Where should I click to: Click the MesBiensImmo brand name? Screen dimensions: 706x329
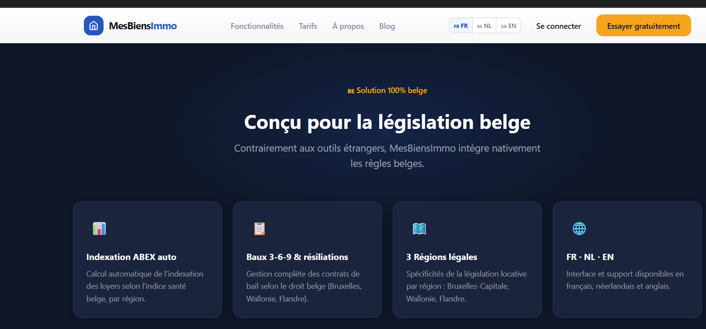click(x=143, y=26)
